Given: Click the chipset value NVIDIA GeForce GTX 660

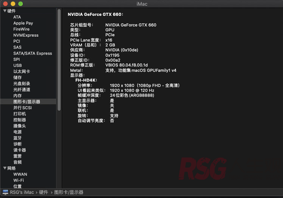Looking at the screenshot, I should [131, 25].
